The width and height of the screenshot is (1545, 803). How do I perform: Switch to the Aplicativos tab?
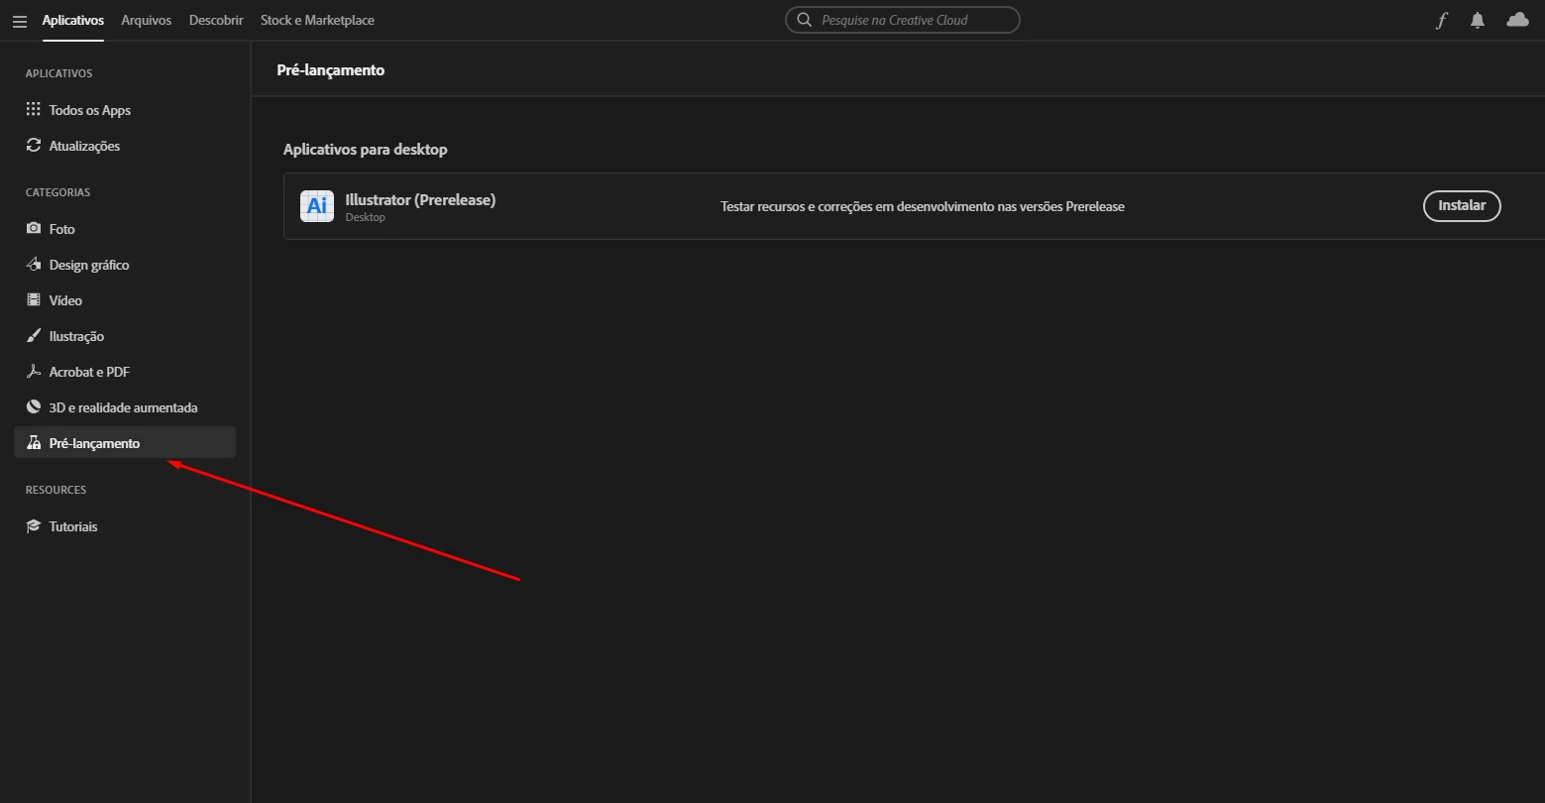click(73, 20)
